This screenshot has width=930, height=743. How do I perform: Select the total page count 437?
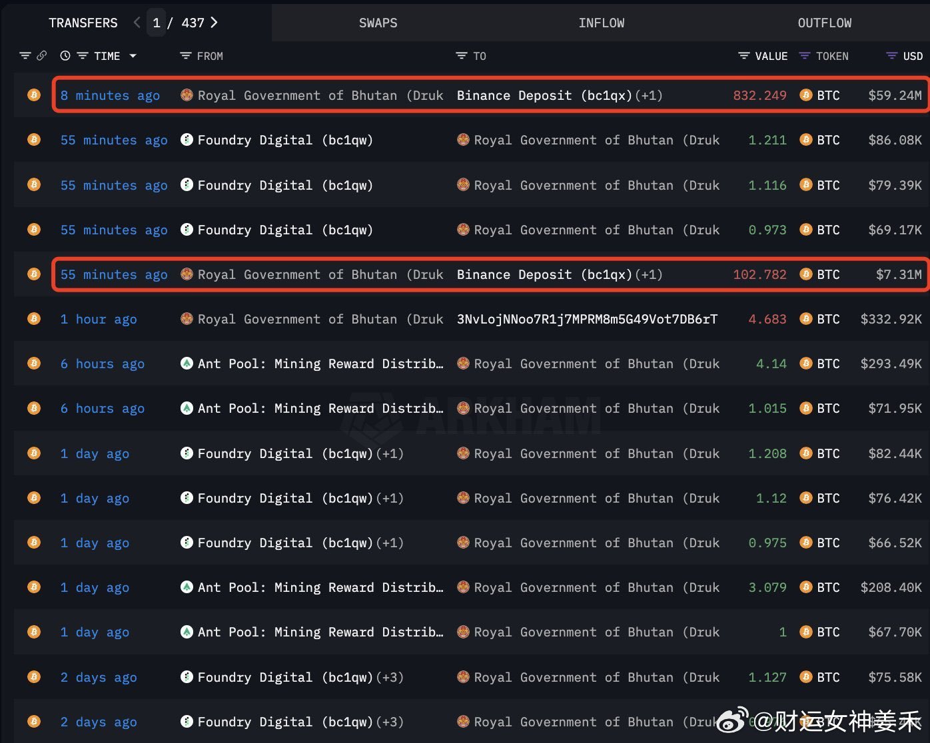click(193, 23)
